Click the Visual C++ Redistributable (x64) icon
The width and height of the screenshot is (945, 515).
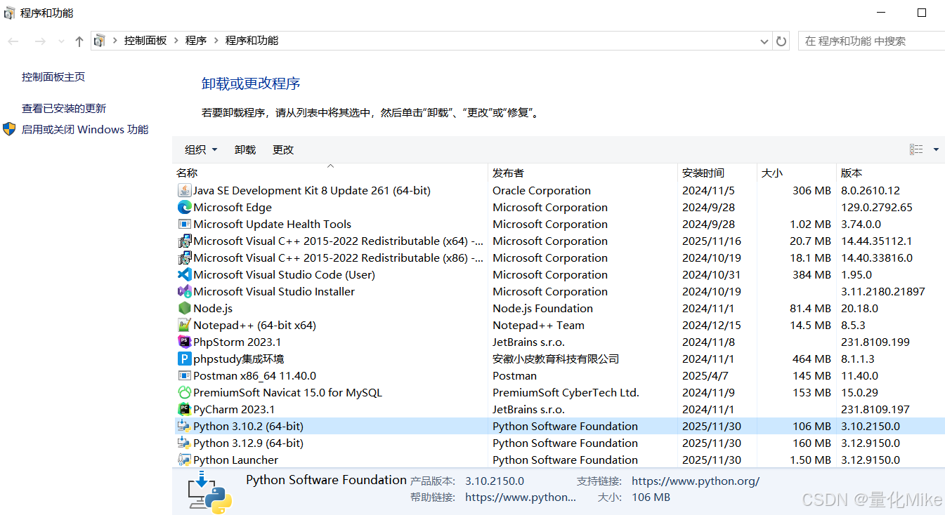click(185, 241)
